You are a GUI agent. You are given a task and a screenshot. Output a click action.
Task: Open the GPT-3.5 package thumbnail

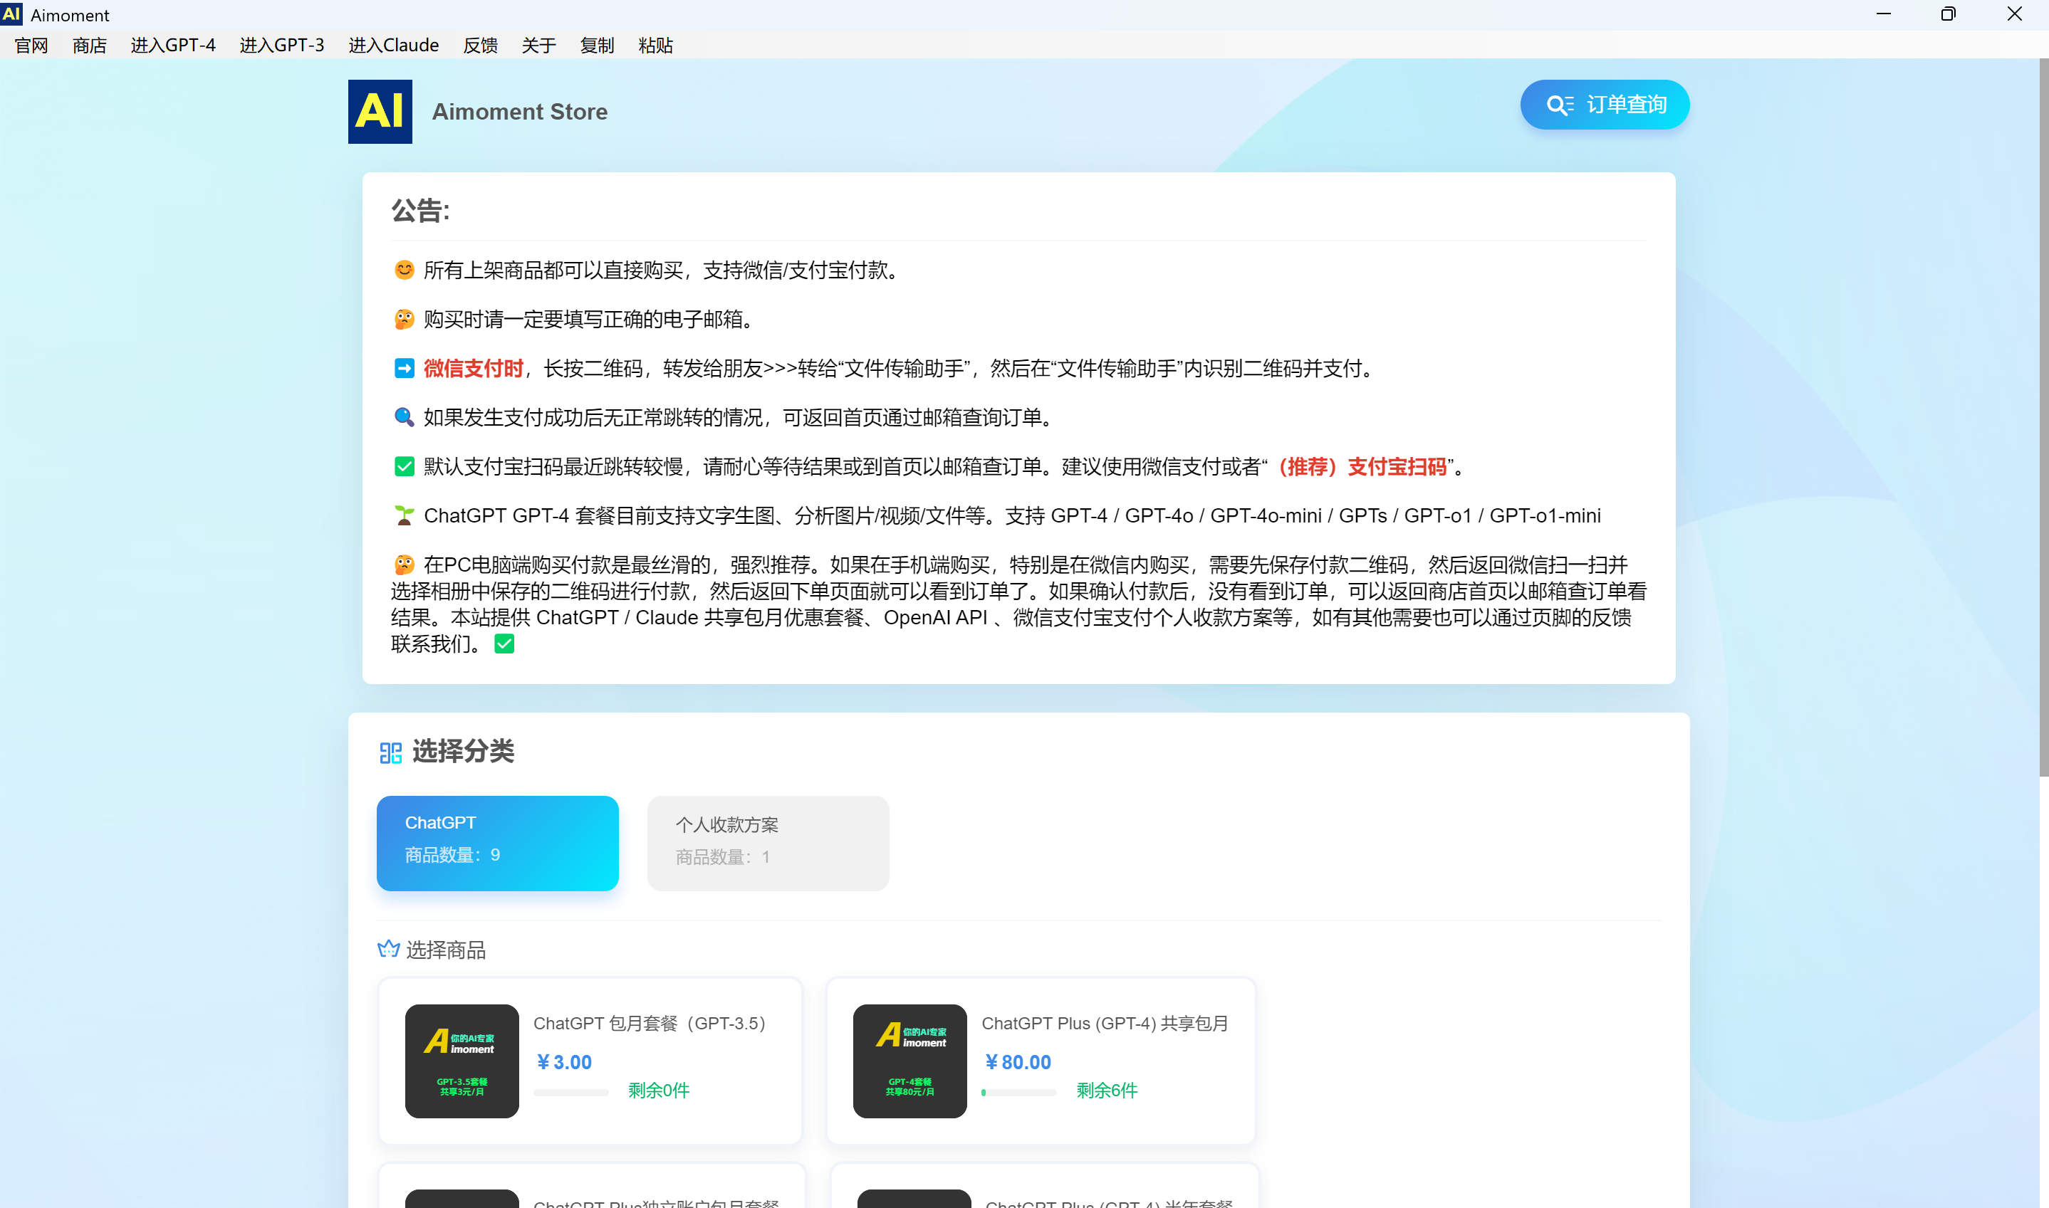coord(462,1061)
